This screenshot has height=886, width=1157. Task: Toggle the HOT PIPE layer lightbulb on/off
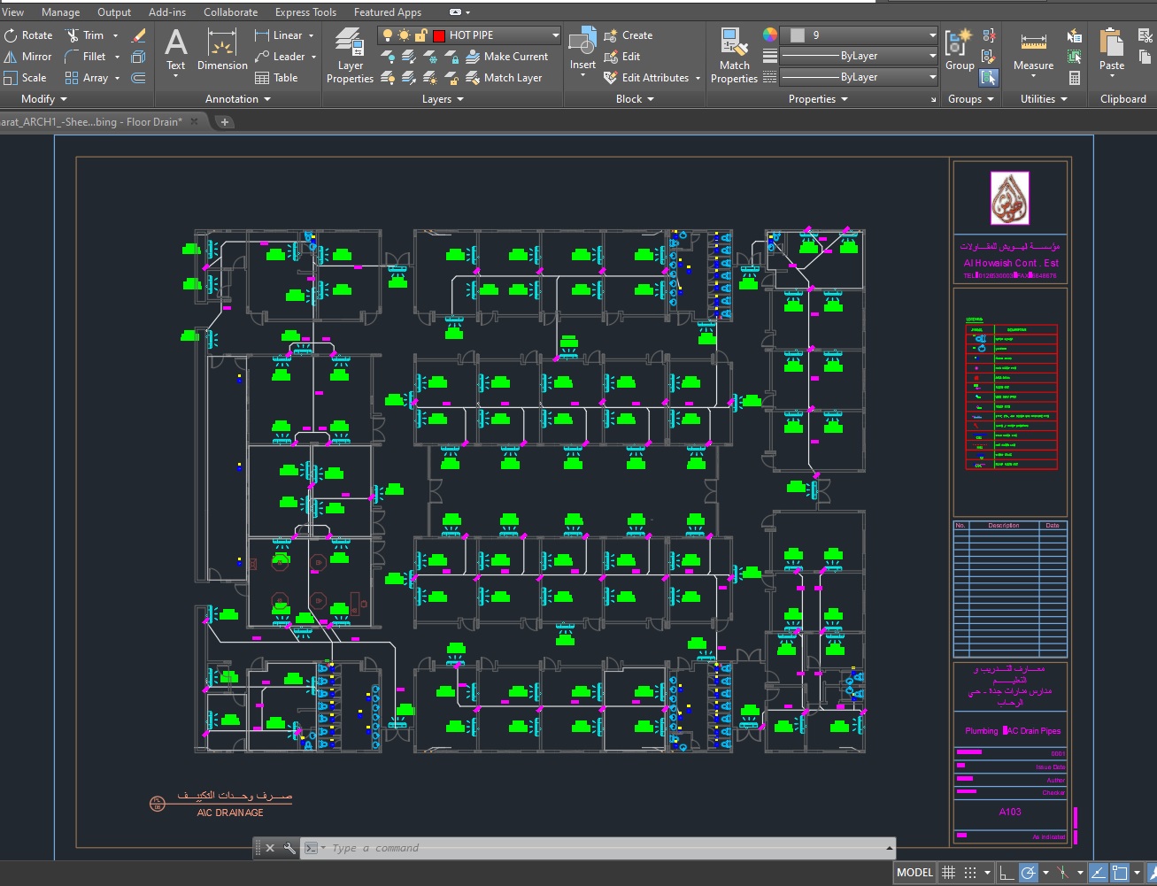pyautogui.click(x=387, y=35)
